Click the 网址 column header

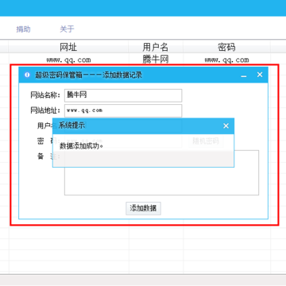(x=68, y=48)
